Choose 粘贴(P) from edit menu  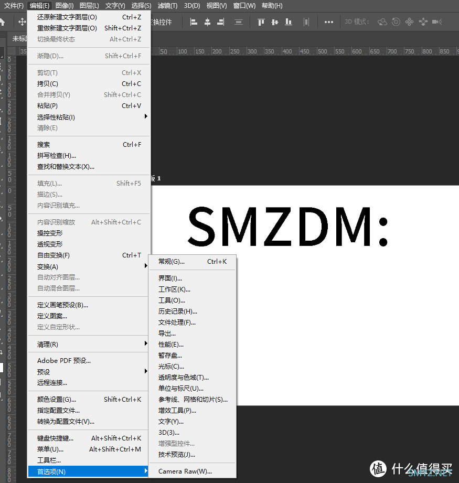coord(89,106)
